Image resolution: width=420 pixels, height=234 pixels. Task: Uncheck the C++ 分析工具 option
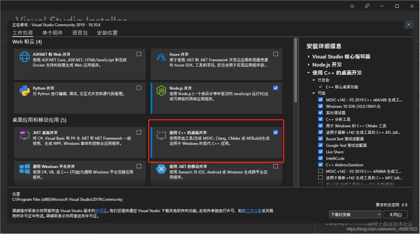[x=321, y=119]
